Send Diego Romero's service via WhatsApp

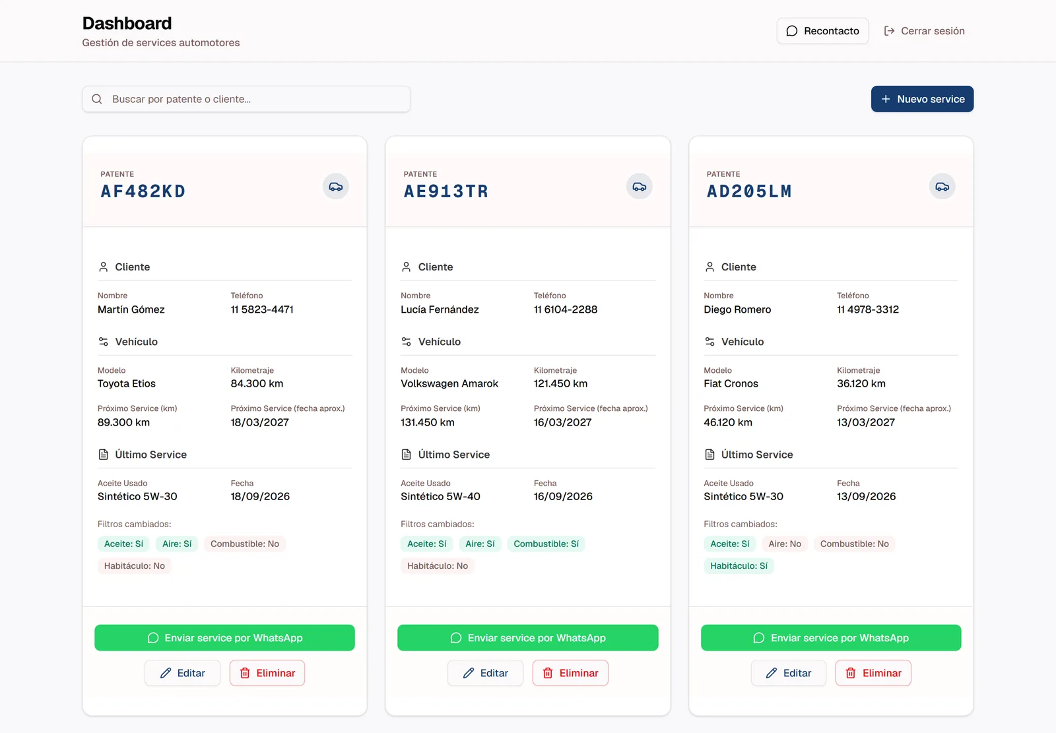point(831,637)
